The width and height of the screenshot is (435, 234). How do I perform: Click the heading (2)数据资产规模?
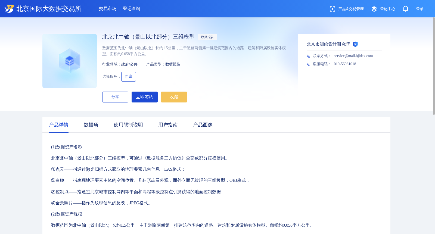pyautogui.click(x=67, y=214)
